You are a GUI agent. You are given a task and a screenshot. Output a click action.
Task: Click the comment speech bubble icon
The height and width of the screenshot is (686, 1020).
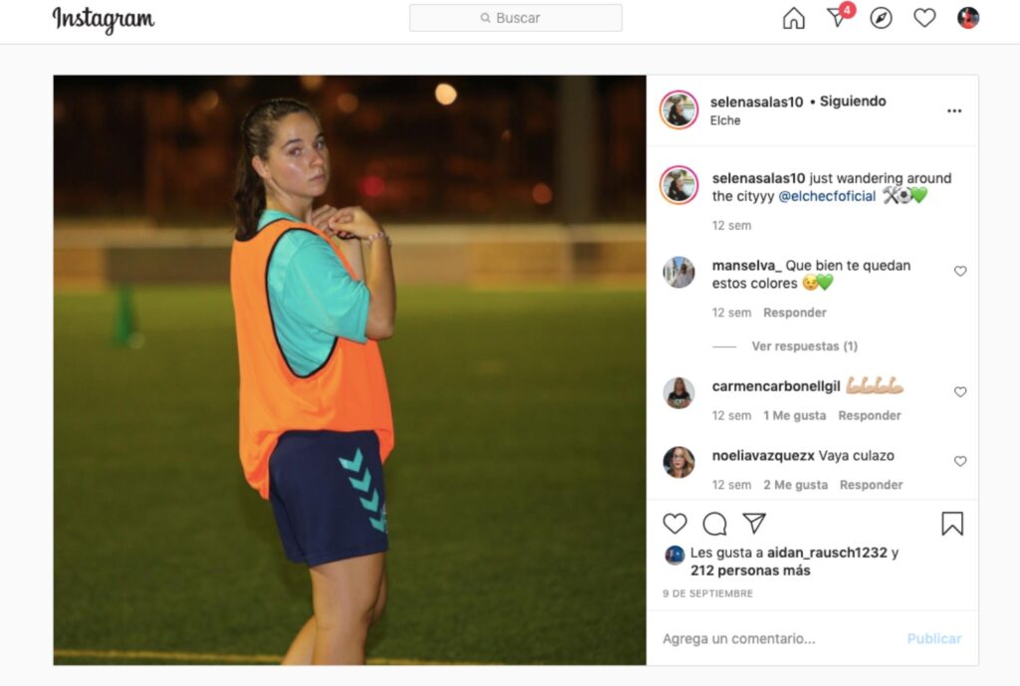(x=714, y=524)
